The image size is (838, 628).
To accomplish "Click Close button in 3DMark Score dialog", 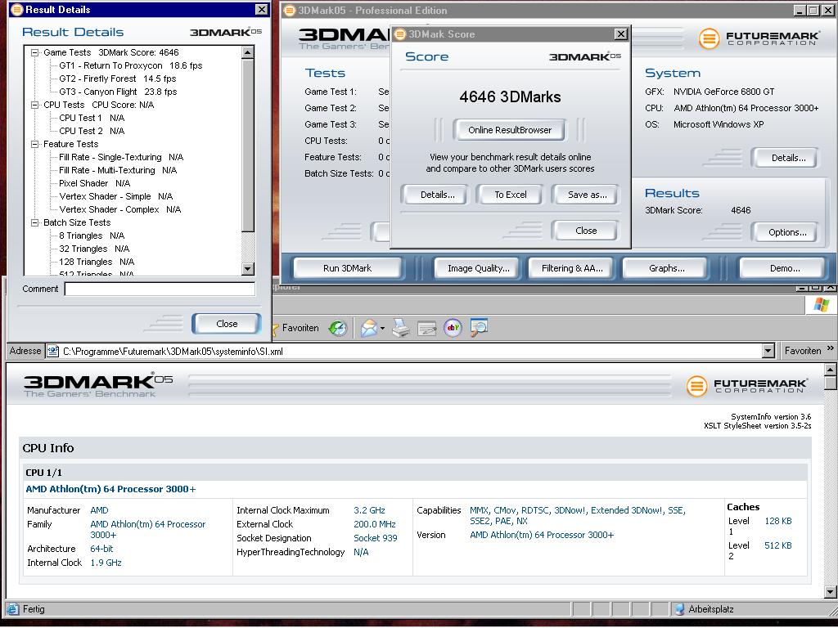I will pyautogui.click(x=586, y=231).
